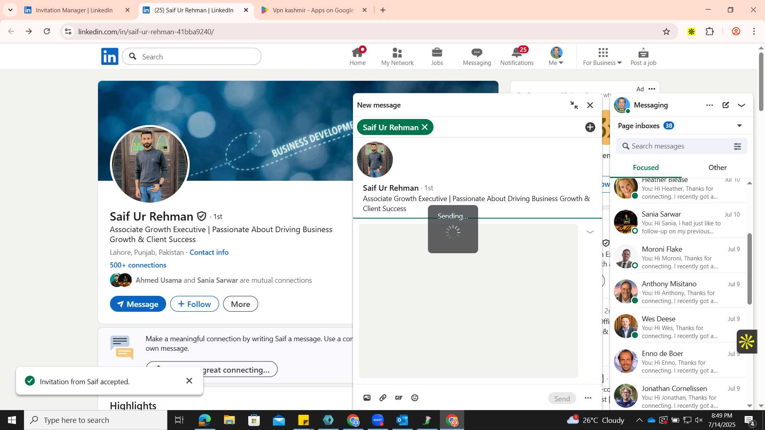Screen dimensions: 765x430
Task: Add another recipient with plus icon
Action: click(x=590, y=127)
